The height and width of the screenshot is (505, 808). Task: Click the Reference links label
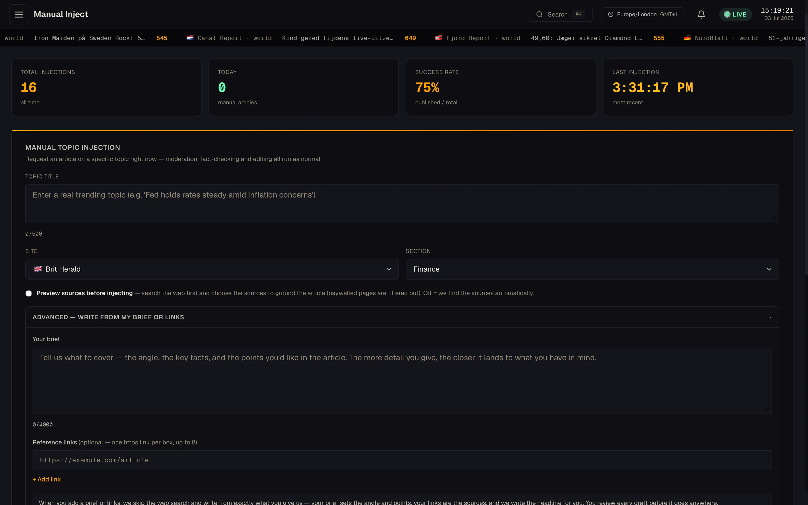click(x=55, y=442)
